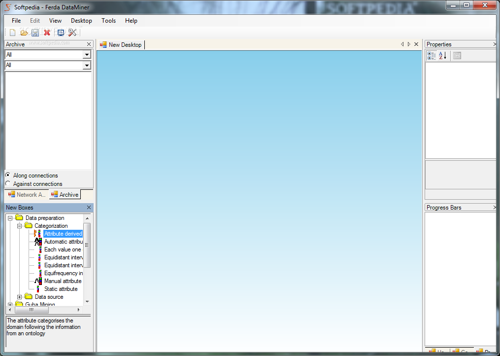Click the Equifrequency intervals box icon

tap(40, 273)
